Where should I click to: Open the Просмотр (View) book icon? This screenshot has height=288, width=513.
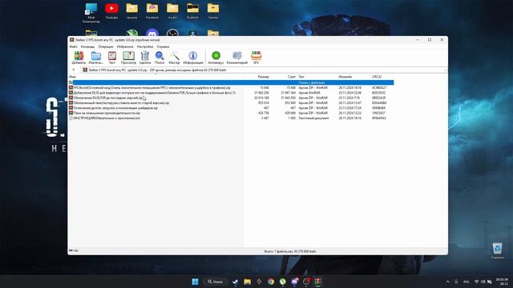click(x=128, y=58)
